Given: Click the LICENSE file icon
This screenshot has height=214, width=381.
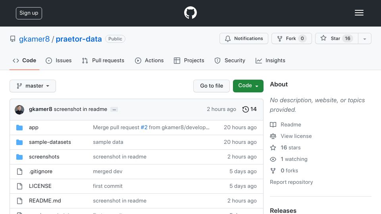Looking at the screenshot, I should pos(19,186).
